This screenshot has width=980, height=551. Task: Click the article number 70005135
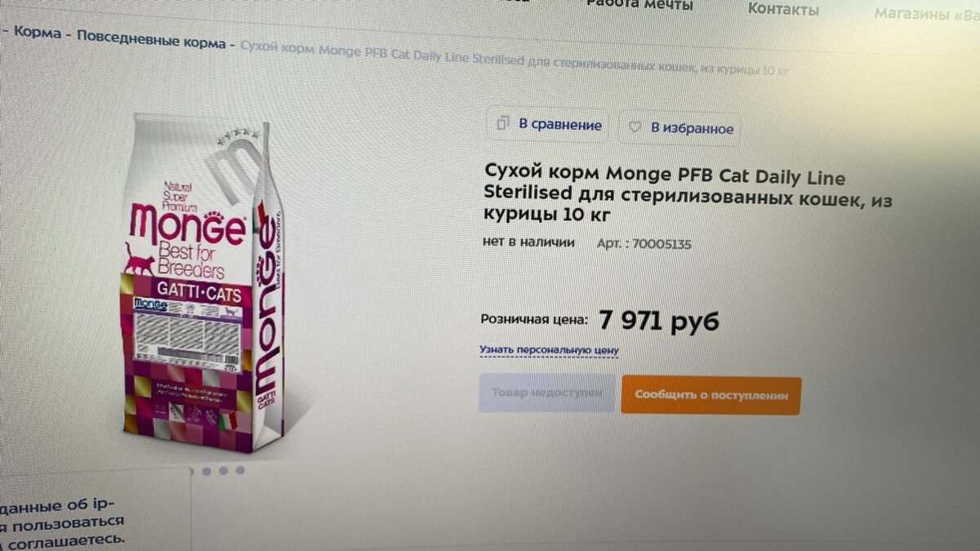pos(661,243)
